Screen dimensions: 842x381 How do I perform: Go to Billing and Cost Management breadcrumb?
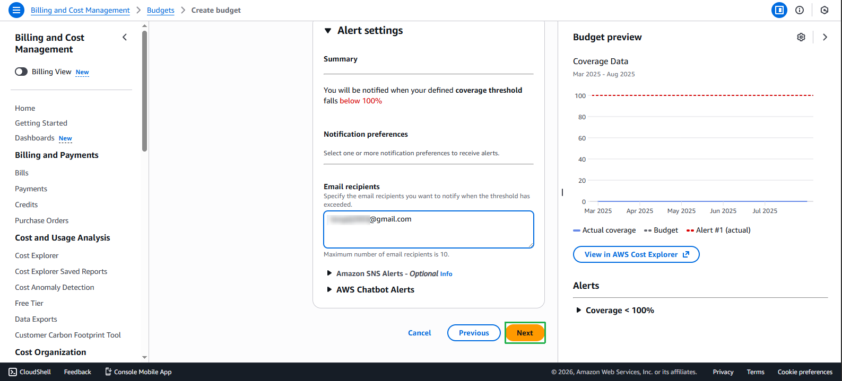80,10
